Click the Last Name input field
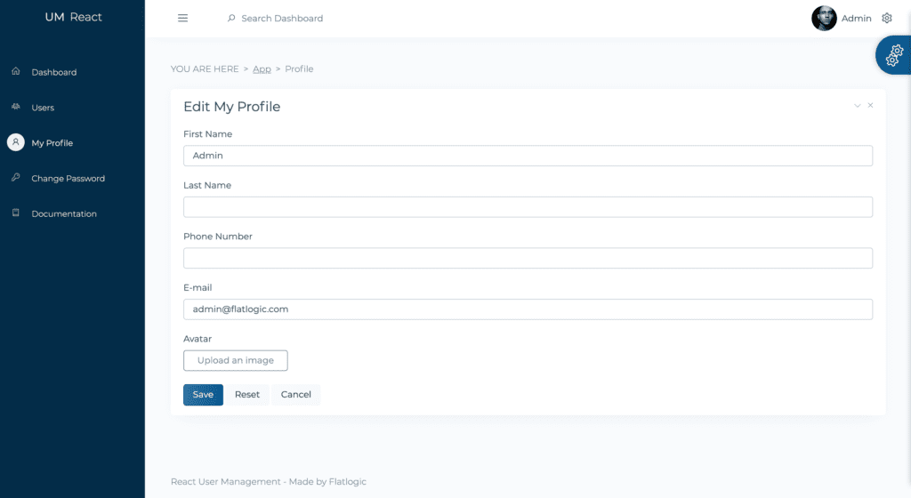This screenshot has width=911, height=498. tap(528, 206)
